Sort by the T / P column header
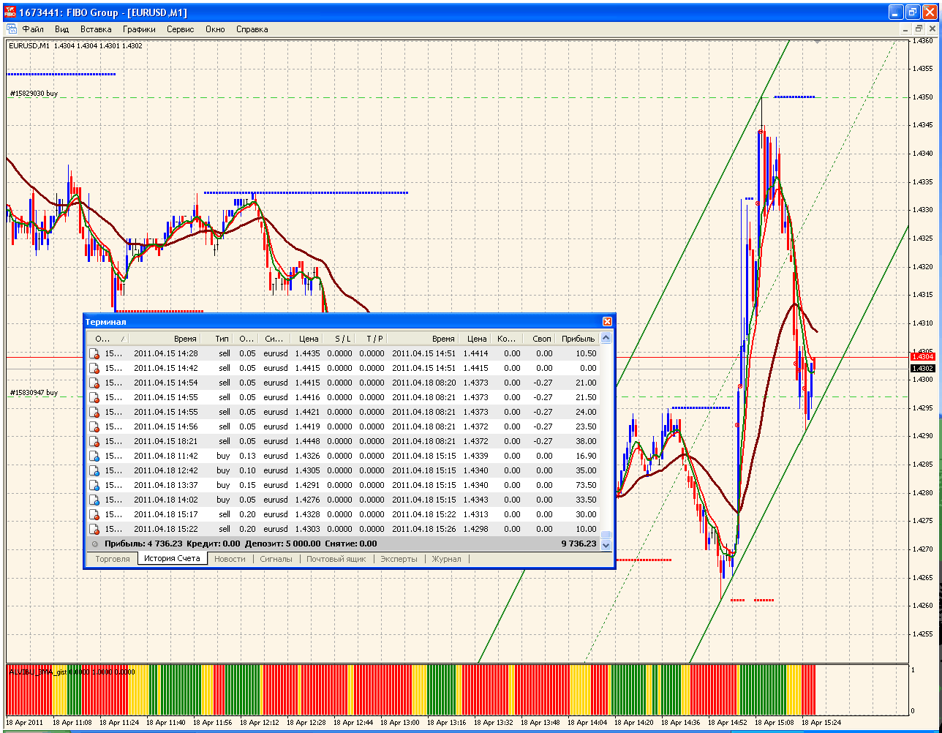 click(x=374, y=339)
